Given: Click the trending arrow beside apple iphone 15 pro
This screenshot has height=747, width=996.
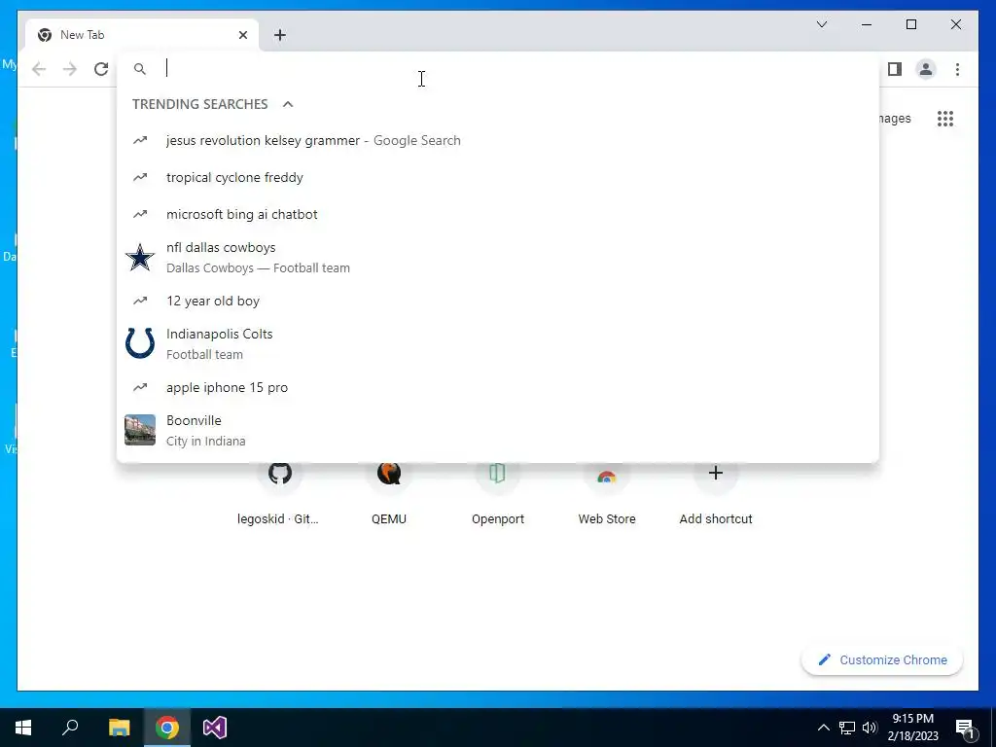Looking at the screenshot, I should coord(140,387).
